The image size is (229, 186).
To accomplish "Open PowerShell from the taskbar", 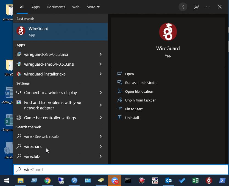I will (x=222, y=181).
